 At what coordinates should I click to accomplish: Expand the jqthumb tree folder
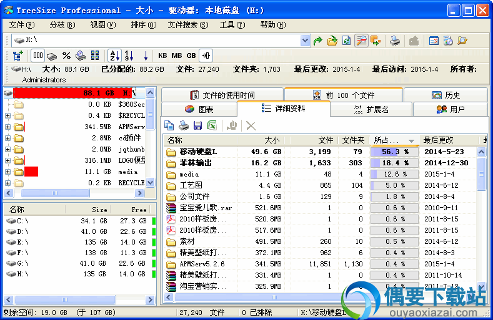pos(8,150)
